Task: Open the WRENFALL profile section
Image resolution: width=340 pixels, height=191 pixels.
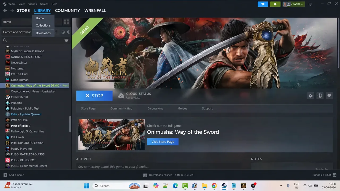Action: [x=95, y=11]
